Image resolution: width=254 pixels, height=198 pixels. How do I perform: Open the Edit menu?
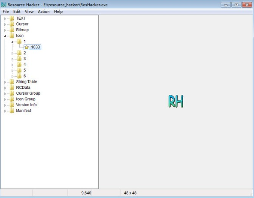(x=17, y=12)
